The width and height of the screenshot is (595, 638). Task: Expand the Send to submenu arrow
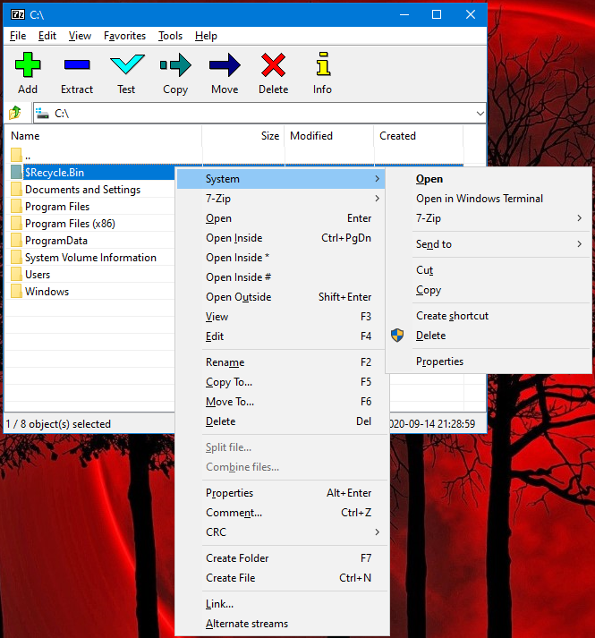coord(579,244)
